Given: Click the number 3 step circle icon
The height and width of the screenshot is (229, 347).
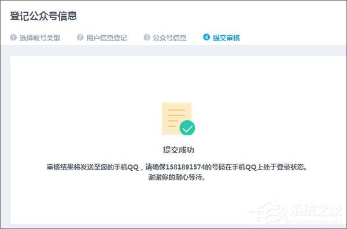Looking at the screenshot, I should 147,38.
